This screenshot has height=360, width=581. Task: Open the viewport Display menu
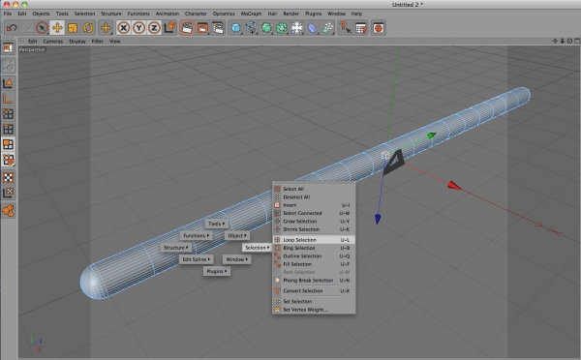[x=77, y=41]
